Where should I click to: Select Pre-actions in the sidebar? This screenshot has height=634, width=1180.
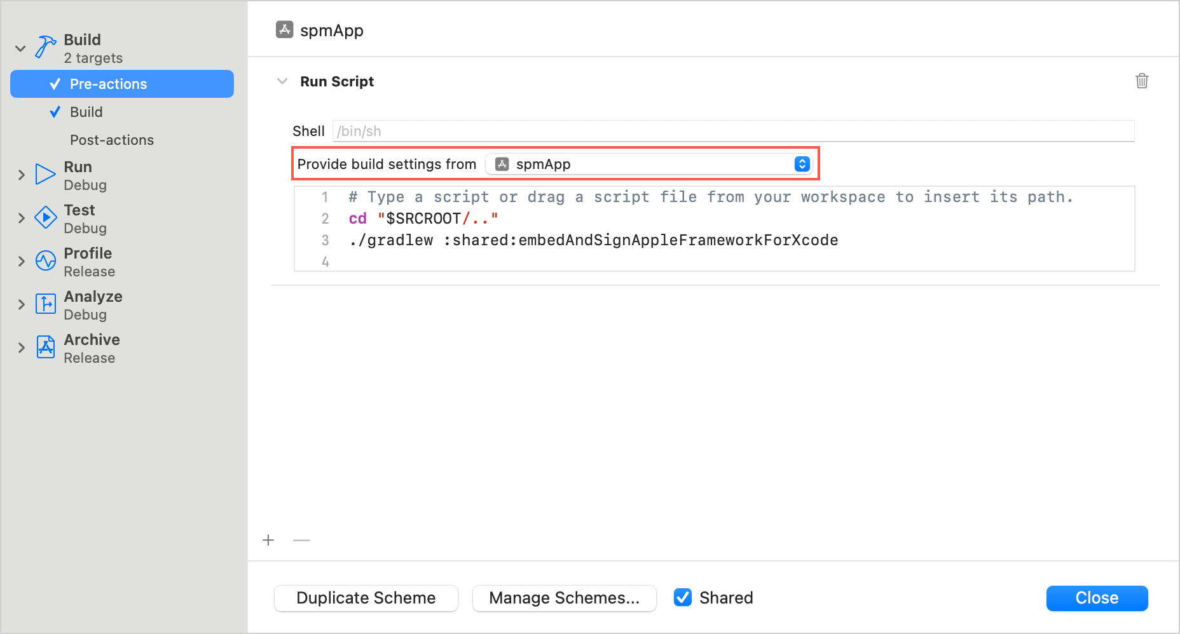[109, 83]
